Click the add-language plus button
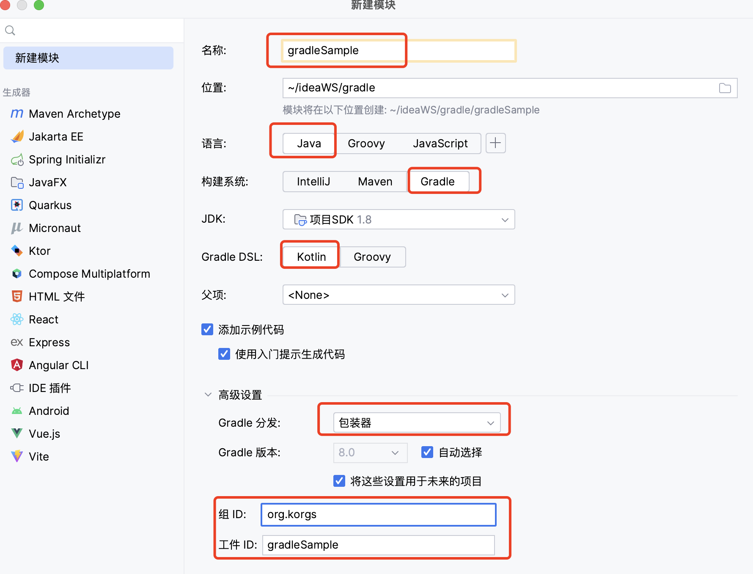This screenshot has width=753, height=574. click(x=495, y=143)
